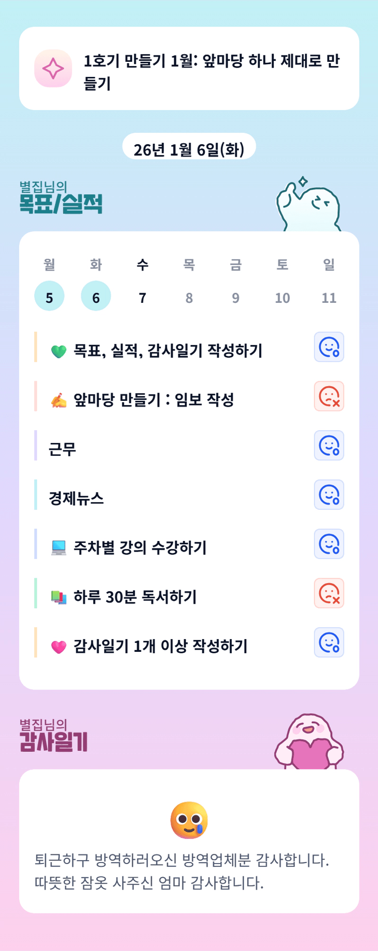Open the 주차별 강의 수강하기 task

(x=140, y=548)
